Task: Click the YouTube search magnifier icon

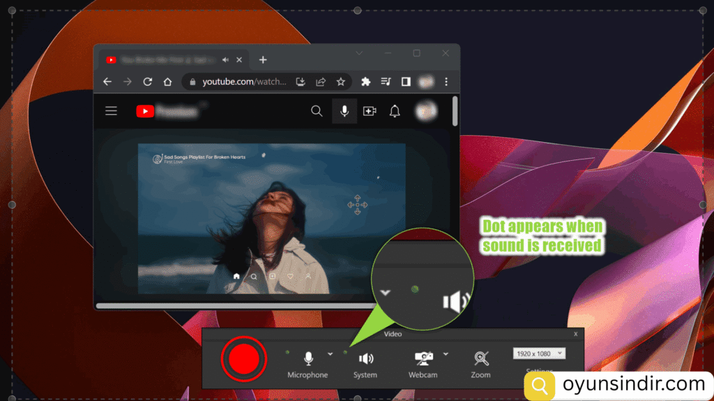Action: [x=317, y=111]
